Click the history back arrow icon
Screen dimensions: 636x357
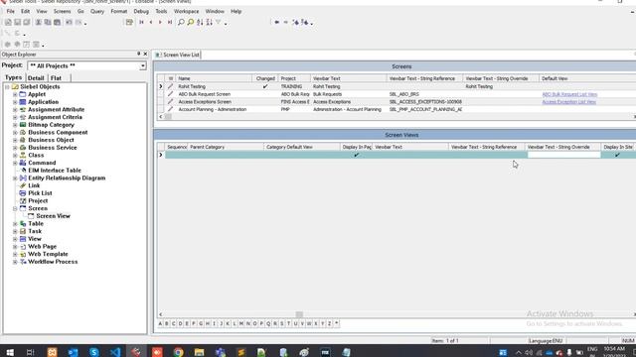[276, 22]
